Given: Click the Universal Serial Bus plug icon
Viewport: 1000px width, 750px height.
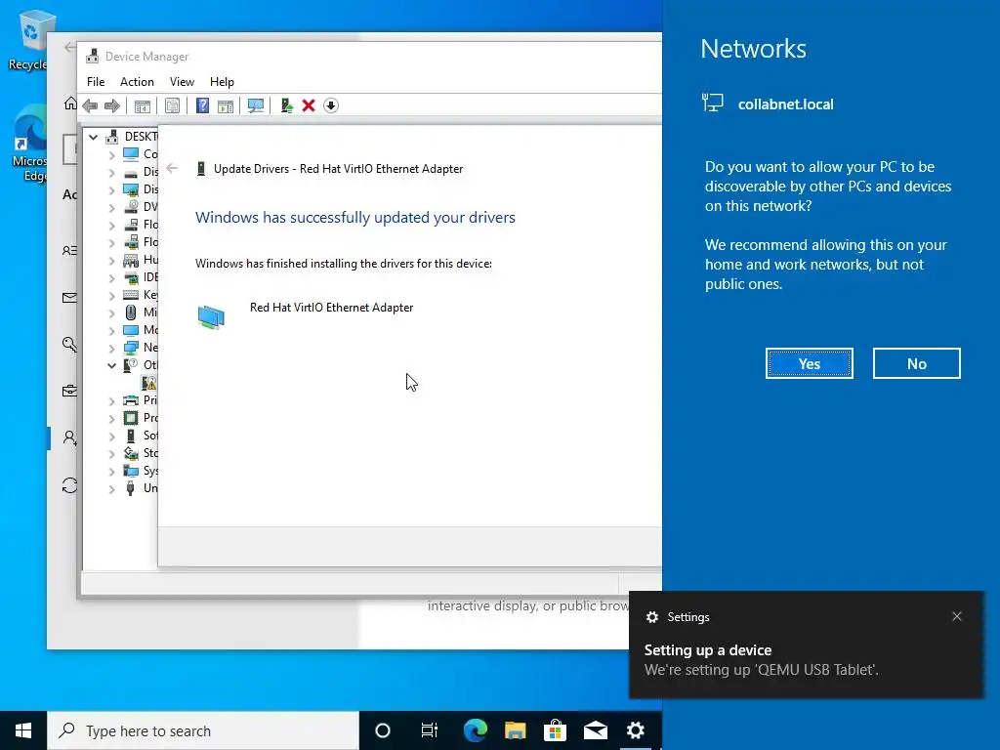Looking at the screenshot, I should click(x=131, y=488).
